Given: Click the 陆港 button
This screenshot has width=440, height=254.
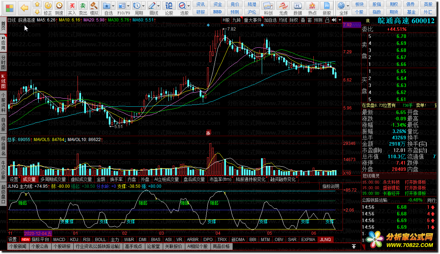Looking at the screenshot, I should click(x=252, y=4).
